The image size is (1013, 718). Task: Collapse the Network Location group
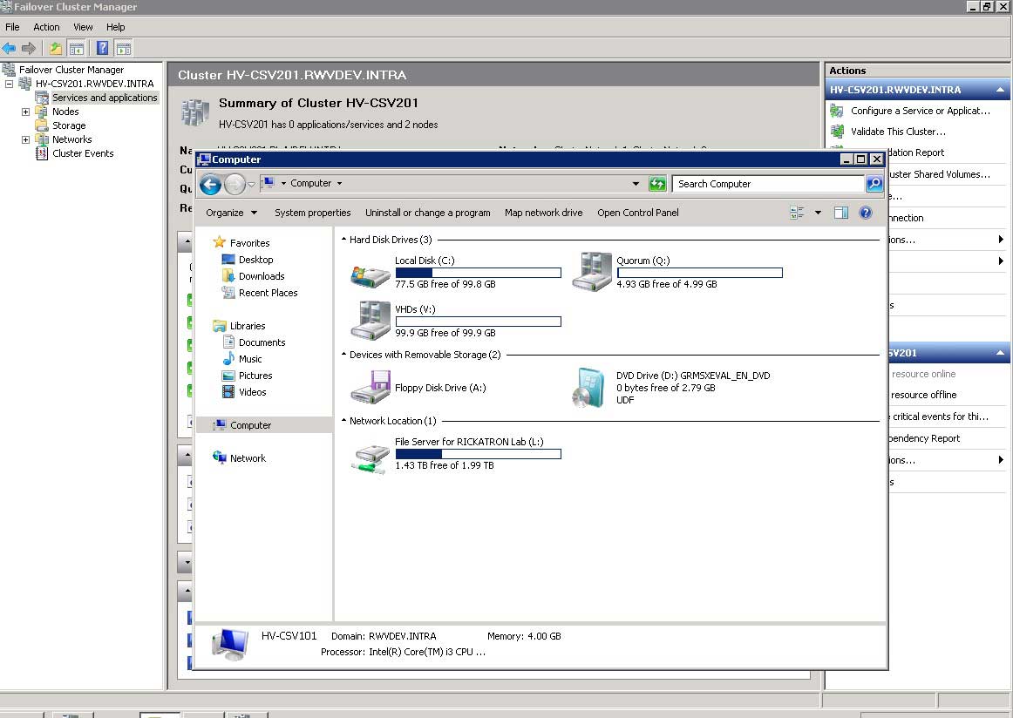[x=343, y=420]
